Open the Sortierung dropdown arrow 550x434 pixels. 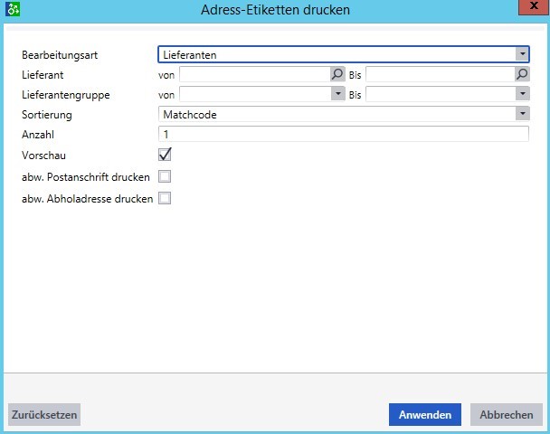pos(522,114)
